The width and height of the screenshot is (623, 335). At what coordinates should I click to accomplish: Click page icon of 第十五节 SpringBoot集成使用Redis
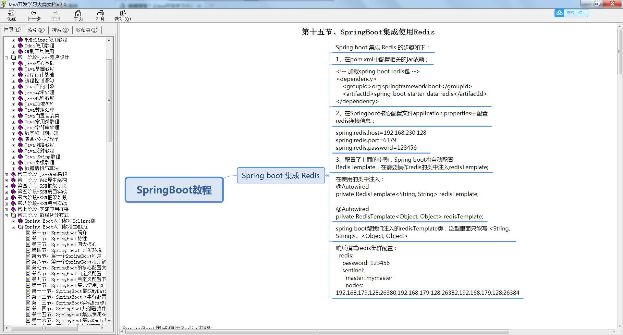pos(29,315)
